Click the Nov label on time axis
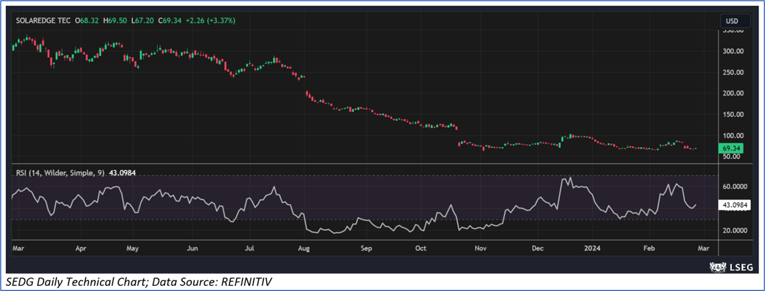 (480, 247)
